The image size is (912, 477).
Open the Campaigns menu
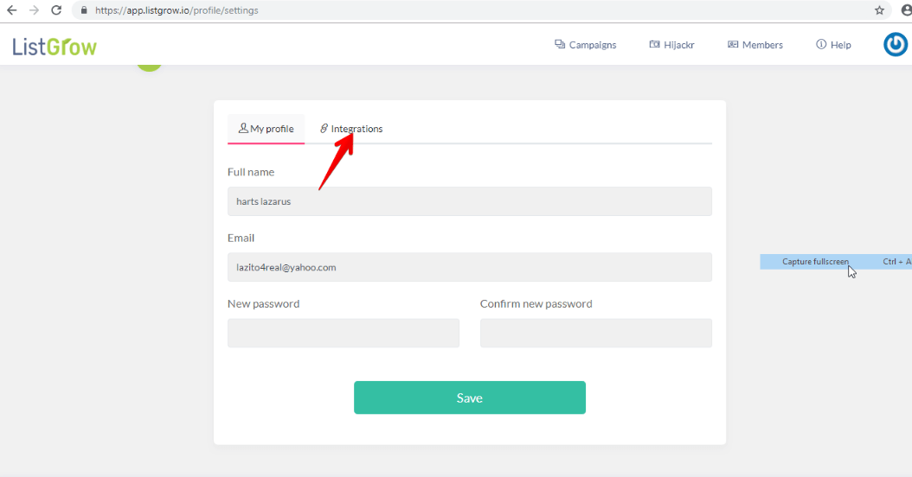click(x=585, y=45)
